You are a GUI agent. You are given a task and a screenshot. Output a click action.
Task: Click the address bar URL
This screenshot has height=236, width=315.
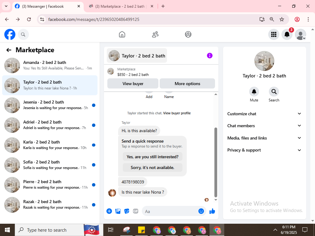pyautogui.click(x=94, y=19)
